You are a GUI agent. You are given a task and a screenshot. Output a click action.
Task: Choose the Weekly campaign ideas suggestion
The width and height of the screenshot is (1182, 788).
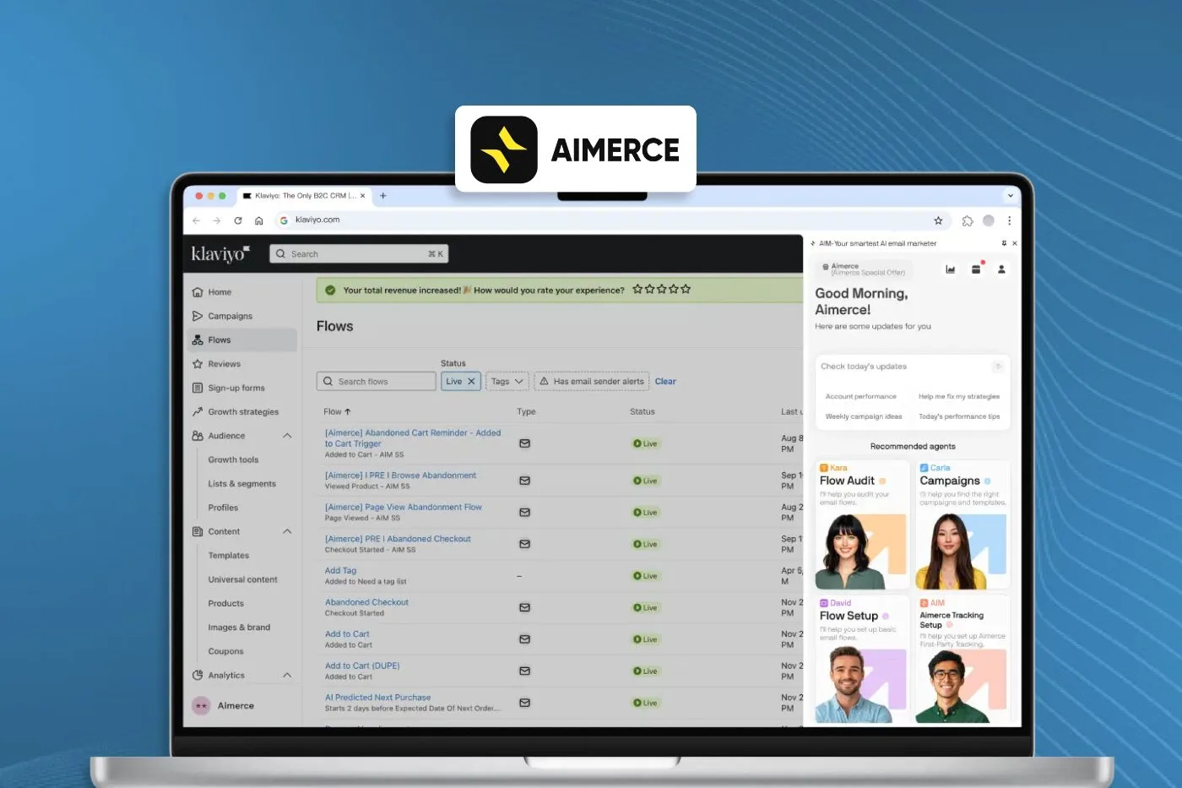coord(864,416)
